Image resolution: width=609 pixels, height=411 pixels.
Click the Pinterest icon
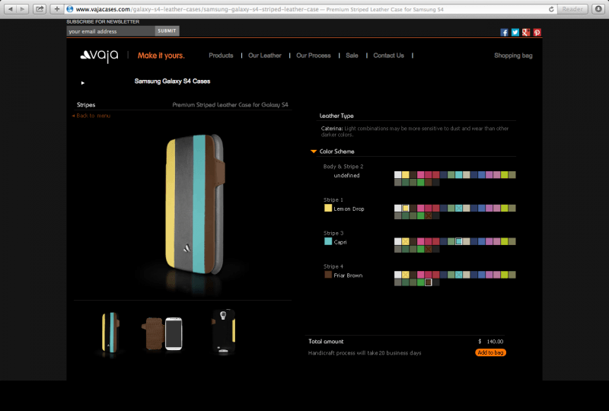point(537,32)
